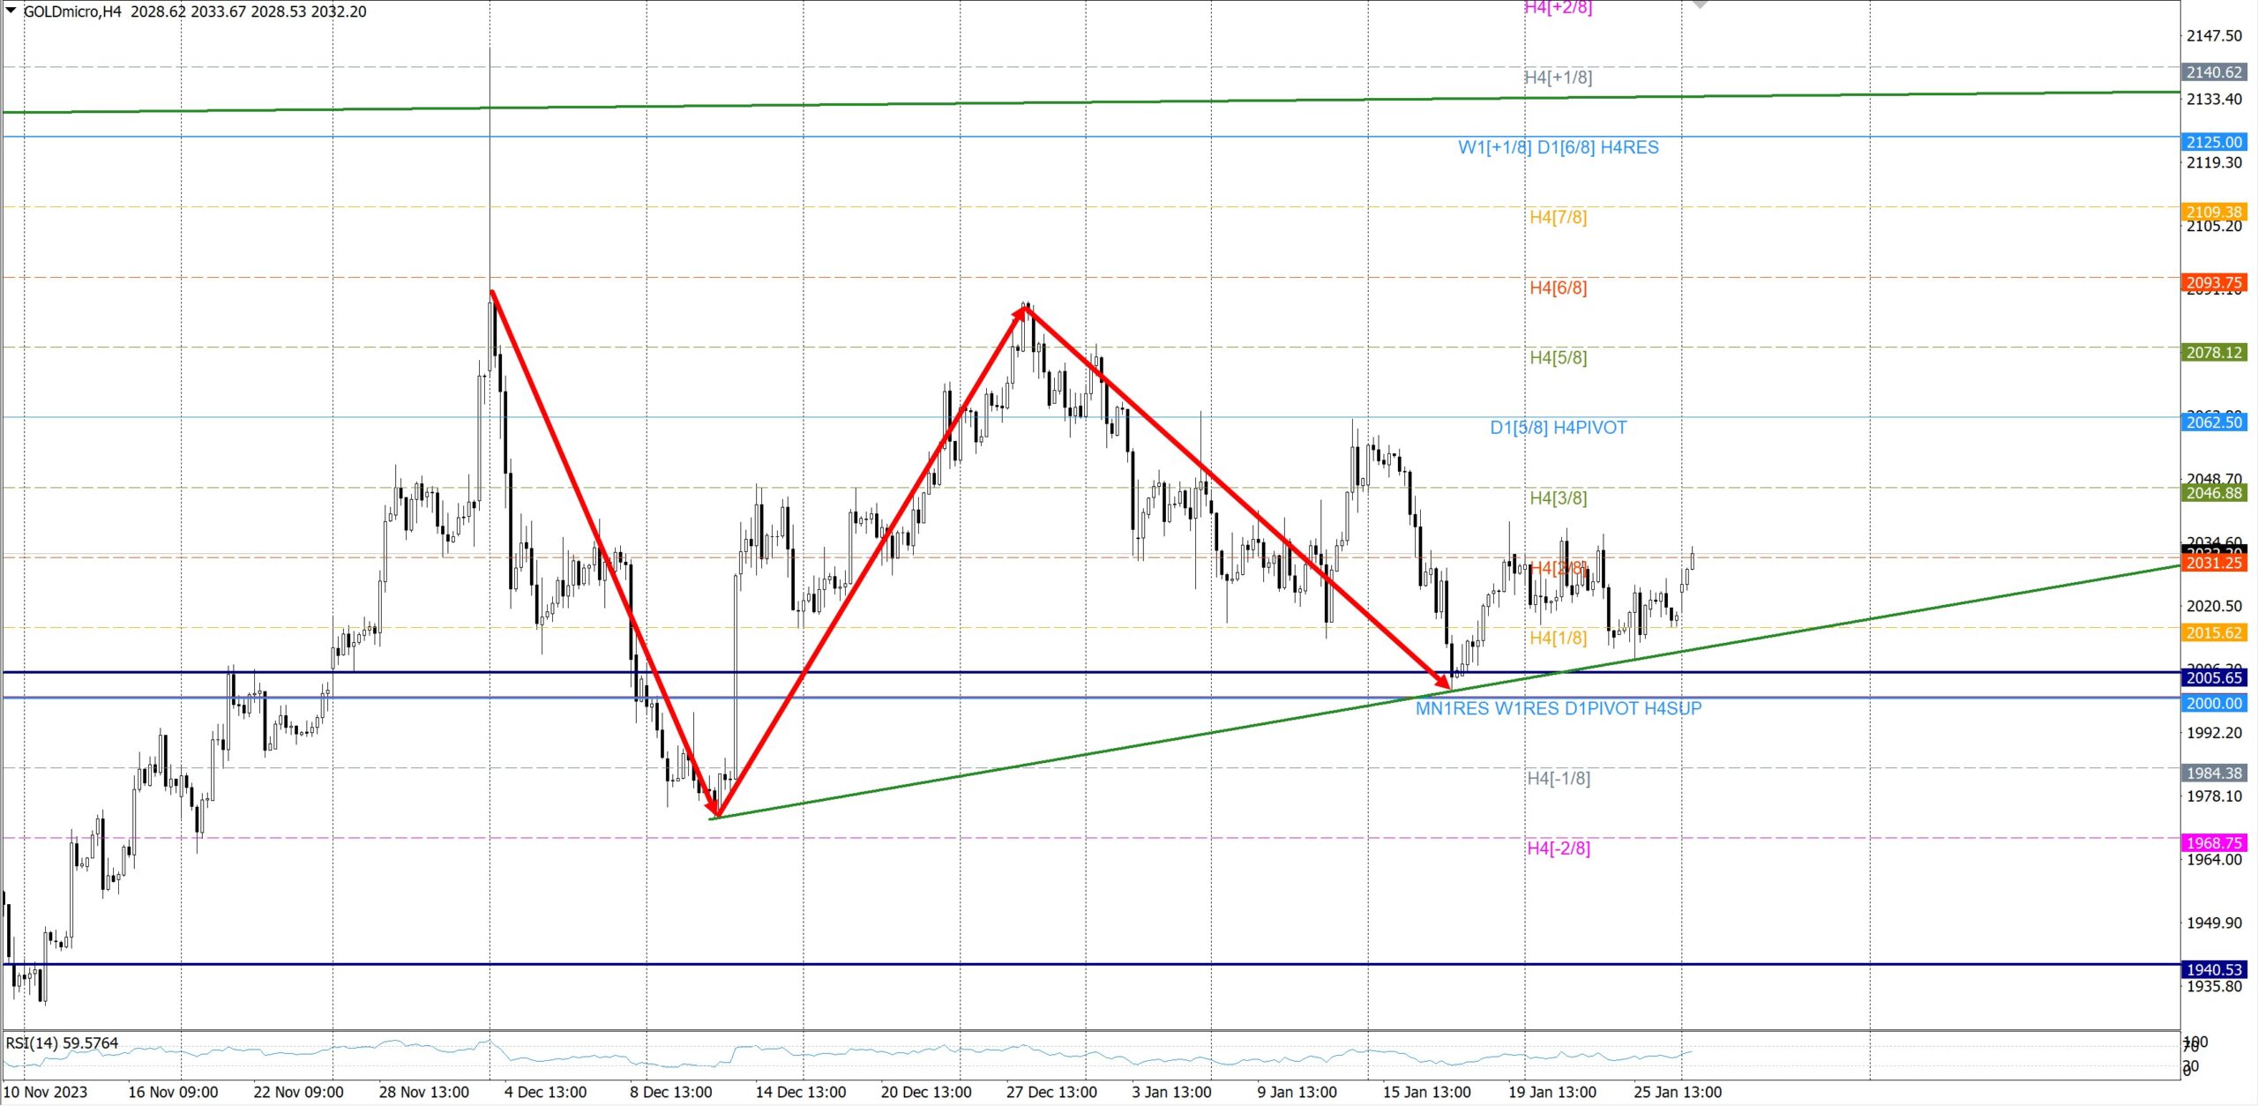Image resolution: width=2258 pixels, height=1106 pixels.
Task: Select the 2093.75 red price label
Action: [2213, 283]
